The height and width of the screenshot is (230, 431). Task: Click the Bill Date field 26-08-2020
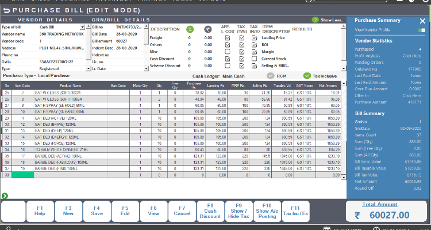click(x=126, y=34)
